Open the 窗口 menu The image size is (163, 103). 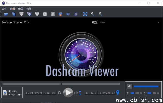(x=21, y=9)
